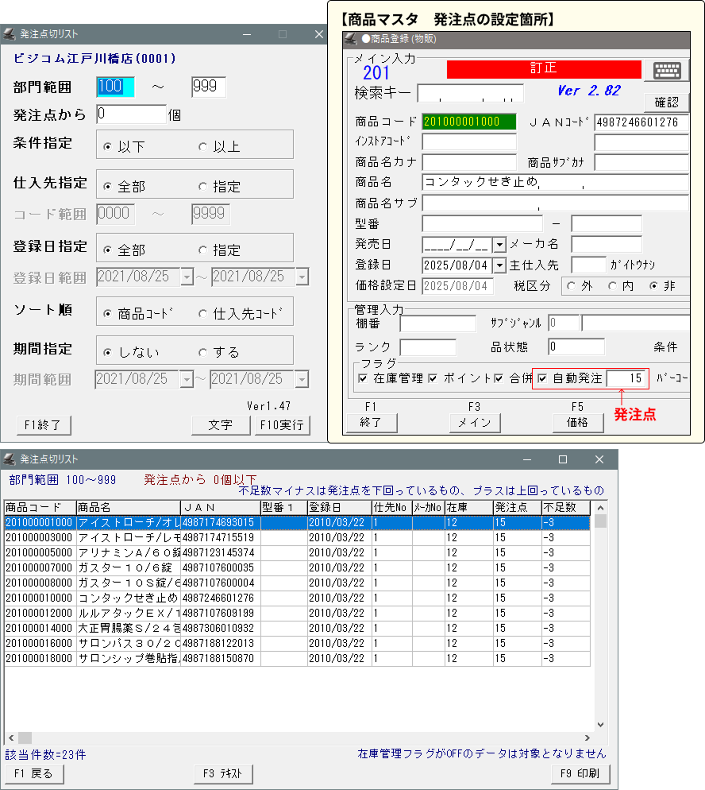Click the on-screen keyboard icon button
Screen dimensions: 705x790
666,70
